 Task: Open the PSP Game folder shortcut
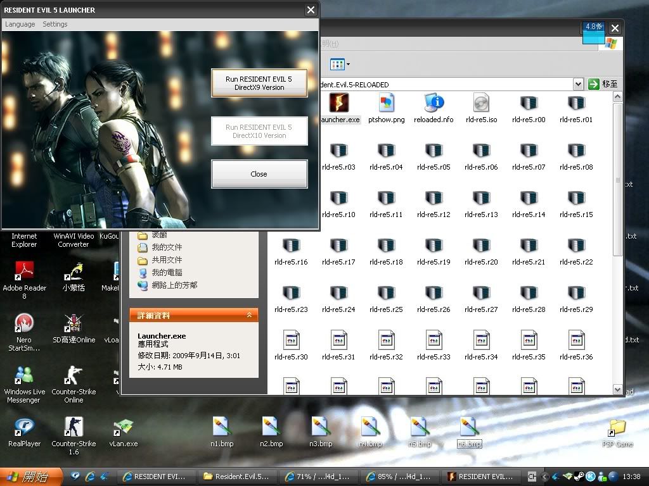click(617, 427)
